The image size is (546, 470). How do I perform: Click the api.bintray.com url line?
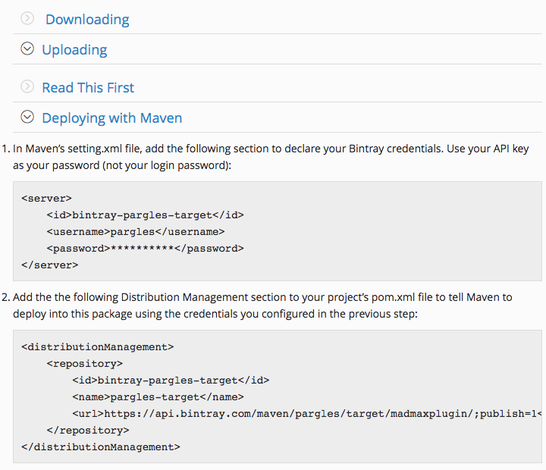307,414
